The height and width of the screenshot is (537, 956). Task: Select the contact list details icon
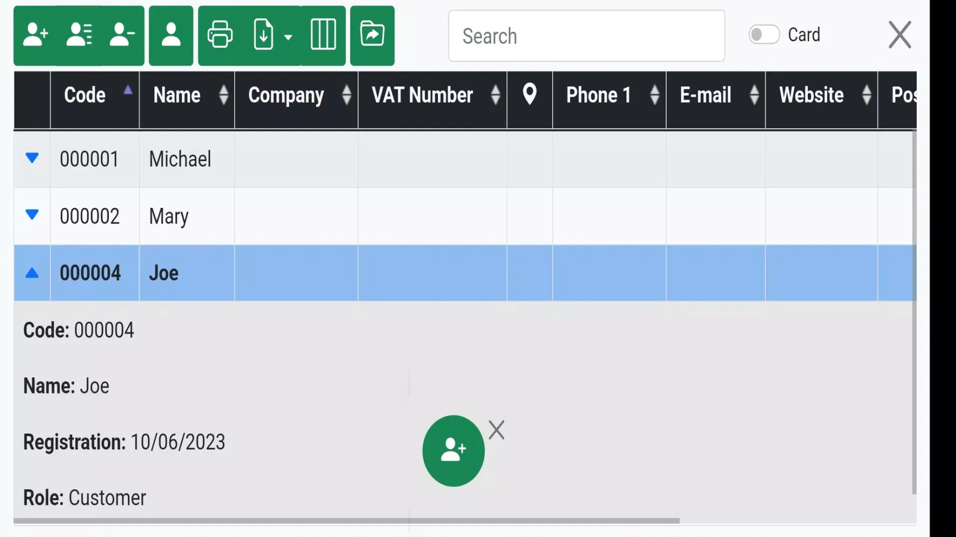pyautogui.click(x=79, y=35)
